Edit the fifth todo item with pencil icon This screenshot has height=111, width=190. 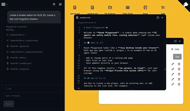[x=173, y=84]
